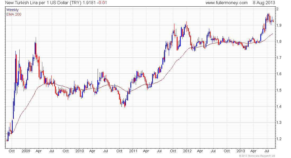Click the Apr label of year 2010
This screenshot has height=158, width=291.
point(92,151)
